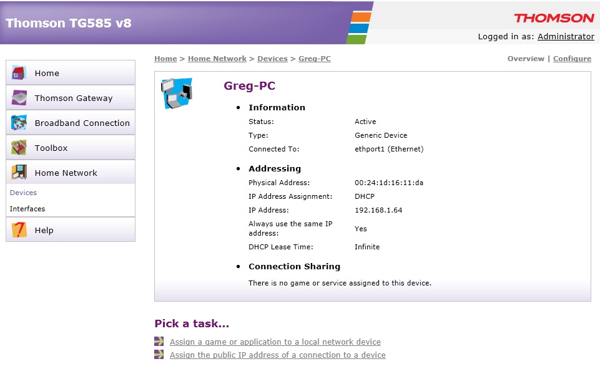Go to Devices breadcrumb link
Image resolution: width=600 pixels, height=374 pixels.
pyautogui.click(x=272, y=59)
